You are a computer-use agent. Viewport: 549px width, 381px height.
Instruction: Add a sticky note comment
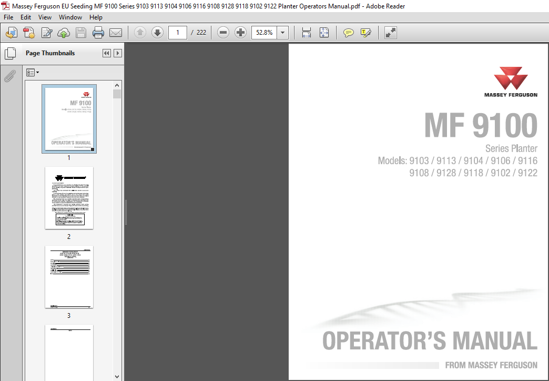coord(348,33)
